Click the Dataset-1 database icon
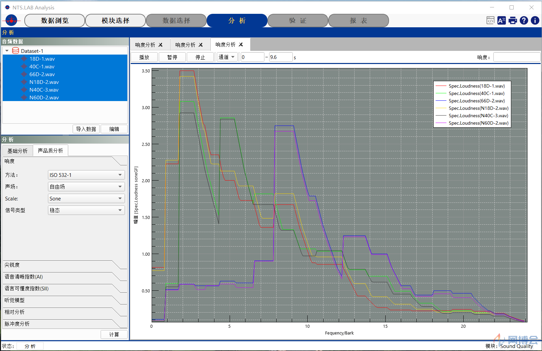 tap(16, 51)
